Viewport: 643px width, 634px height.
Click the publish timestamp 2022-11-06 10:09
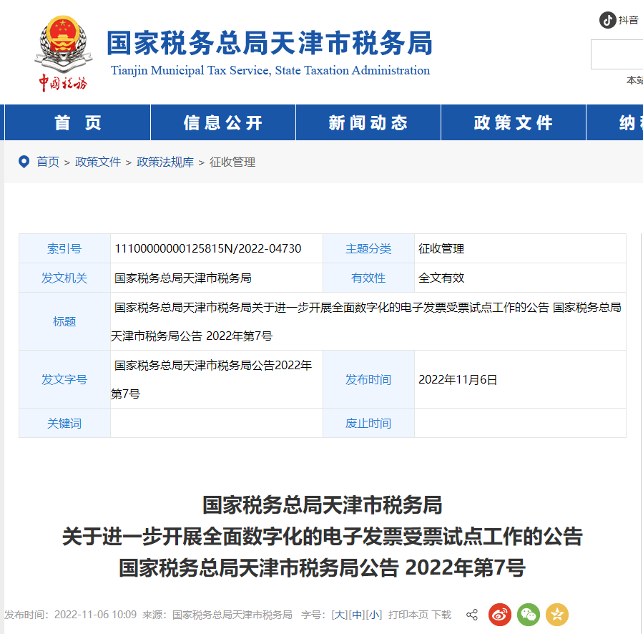96,615
